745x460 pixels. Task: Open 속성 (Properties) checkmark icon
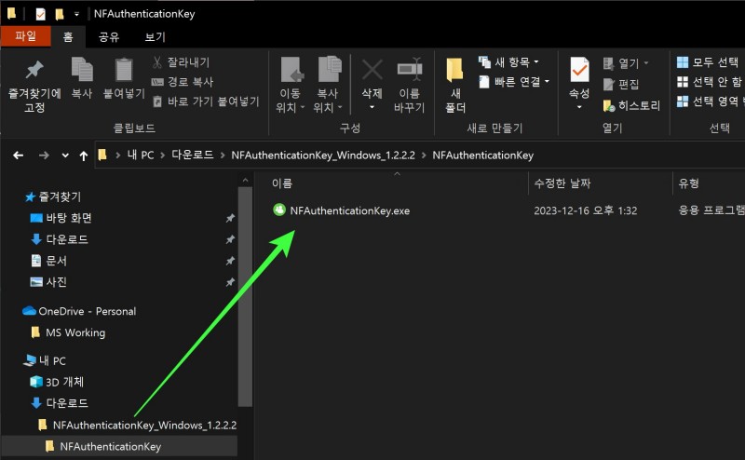coord(579,70)
